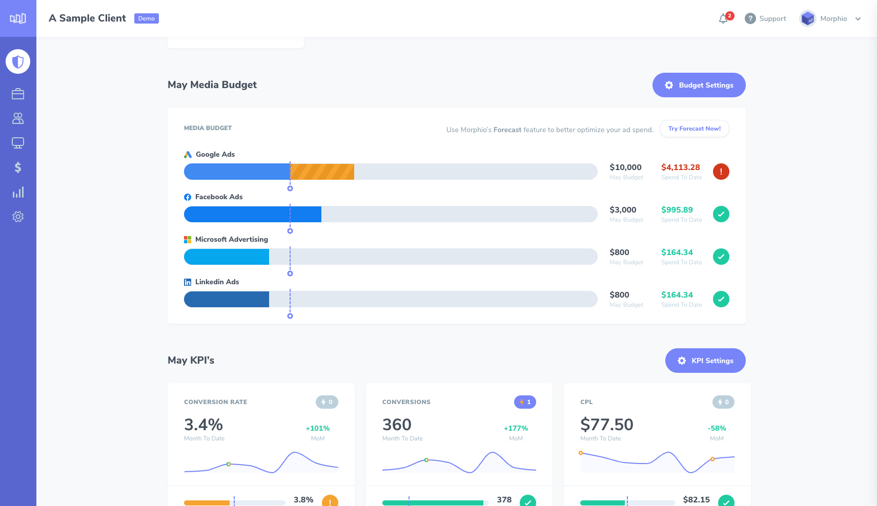Viewport: 877px width, 506px height.
Task: Open the bar chart analytics icon in sidebar
Action: click(x=18, y=192)
